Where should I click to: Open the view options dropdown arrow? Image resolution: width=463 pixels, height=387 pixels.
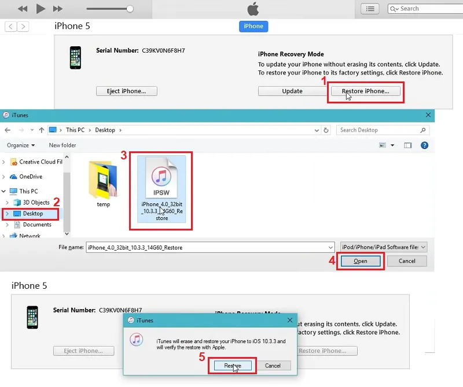point(392,146)
